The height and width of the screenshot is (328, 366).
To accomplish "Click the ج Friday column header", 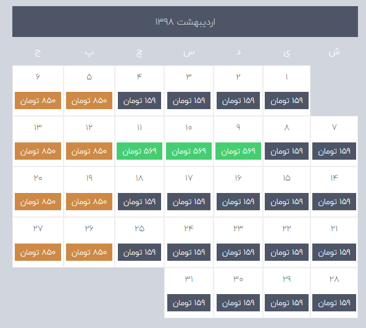I will 38,52.
